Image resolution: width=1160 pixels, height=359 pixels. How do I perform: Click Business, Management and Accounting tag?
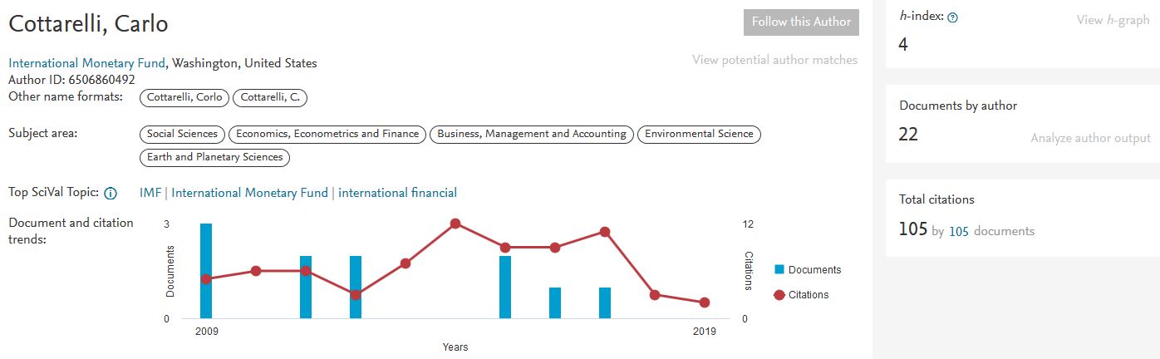pyautogui.click(x=532, y=134)
